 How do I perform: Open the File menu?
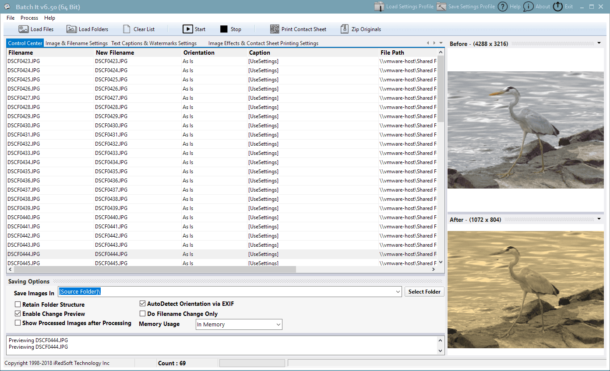(11, 18)
